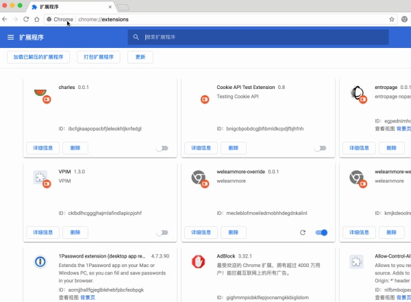Click 删除 for Cookie API Test Extension
Screen dimensions: 411x302
click(234, 148)
